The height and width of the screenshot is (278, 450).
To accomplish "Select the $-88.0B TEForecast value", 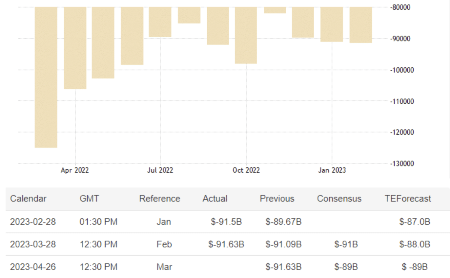I will 415,244.
